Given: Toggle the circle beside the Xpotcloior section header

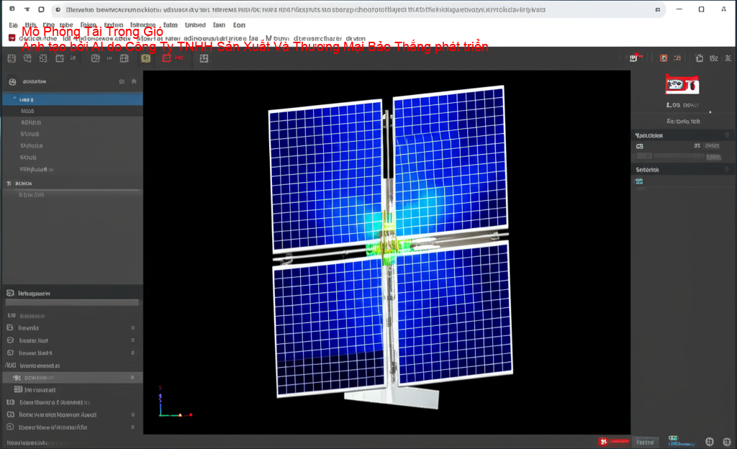Looking at the screenshot, I should coord(727,135).
